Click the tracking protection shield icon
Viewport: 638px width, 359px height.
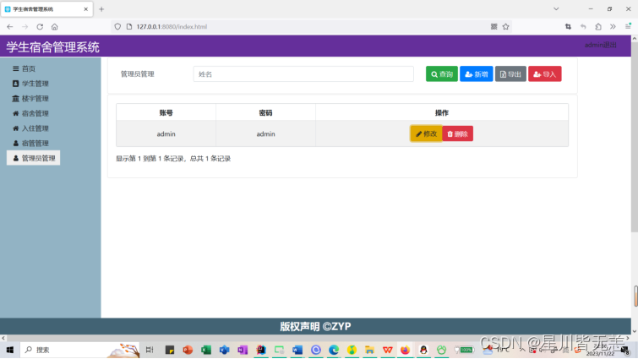pos(117,27)
